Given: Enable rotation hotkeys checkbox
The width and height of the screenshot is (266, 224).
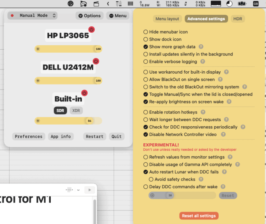Looking at the screenshot, I should tap(145, 112).
